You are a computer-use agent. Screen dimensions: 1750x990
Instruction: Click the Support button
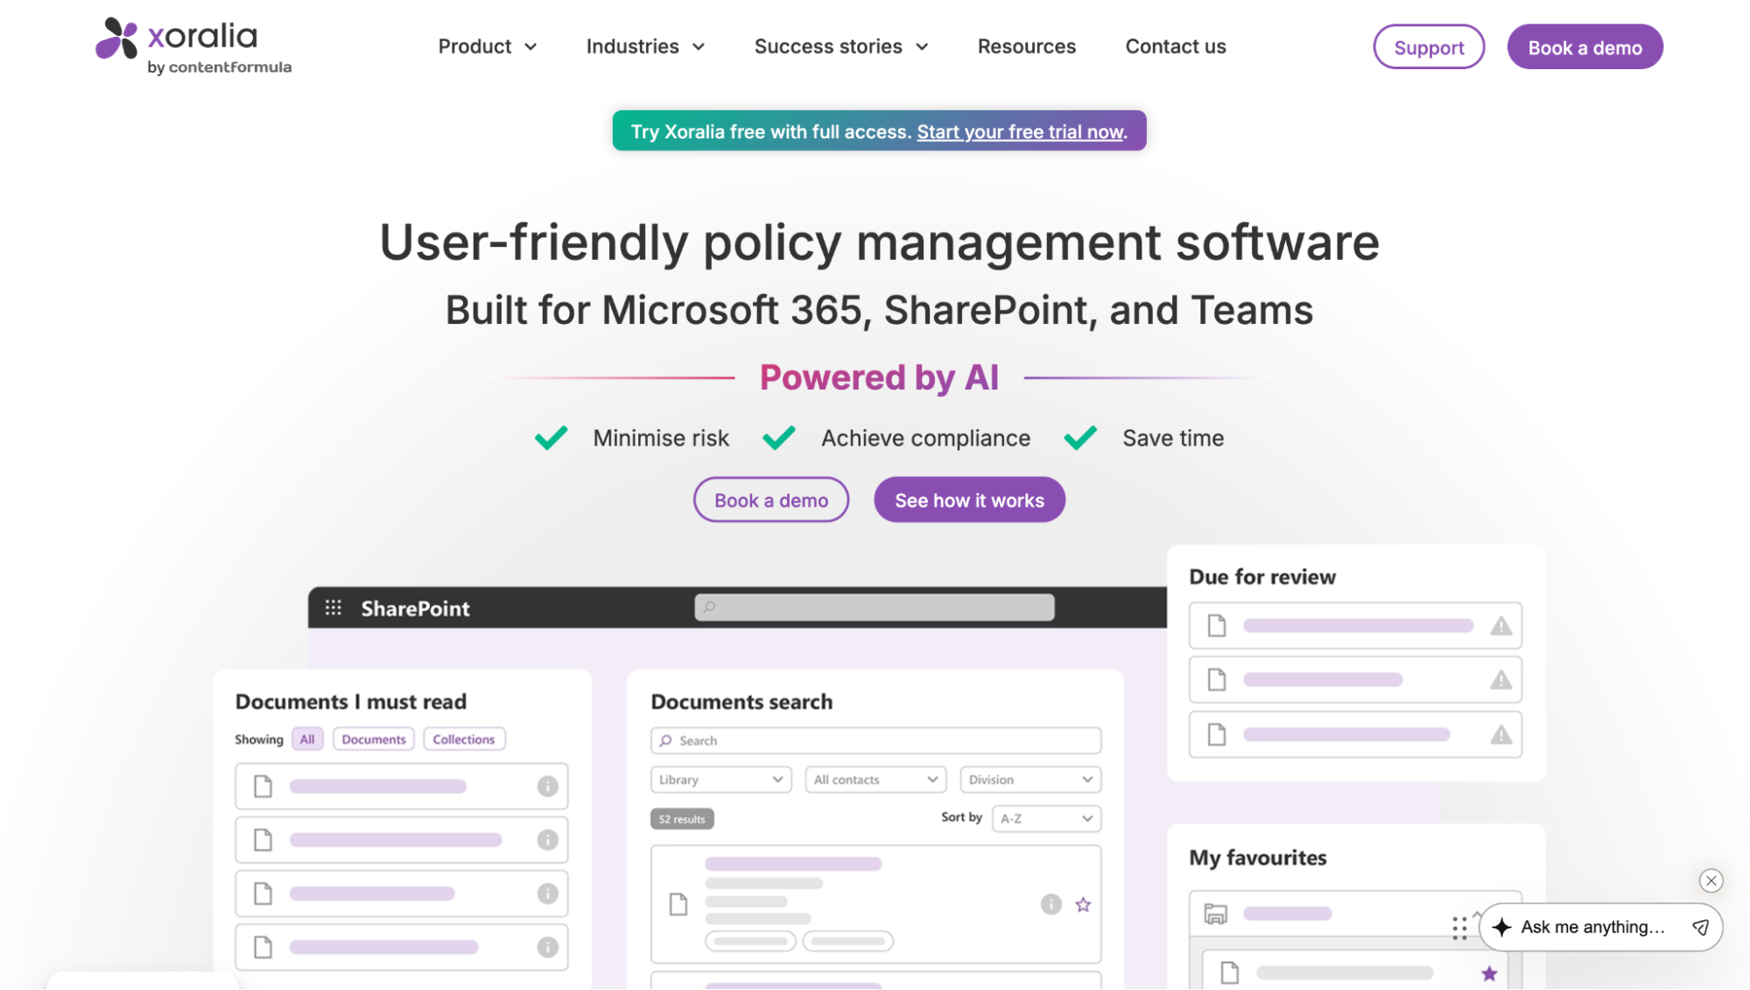click(x=1428, y=47)
